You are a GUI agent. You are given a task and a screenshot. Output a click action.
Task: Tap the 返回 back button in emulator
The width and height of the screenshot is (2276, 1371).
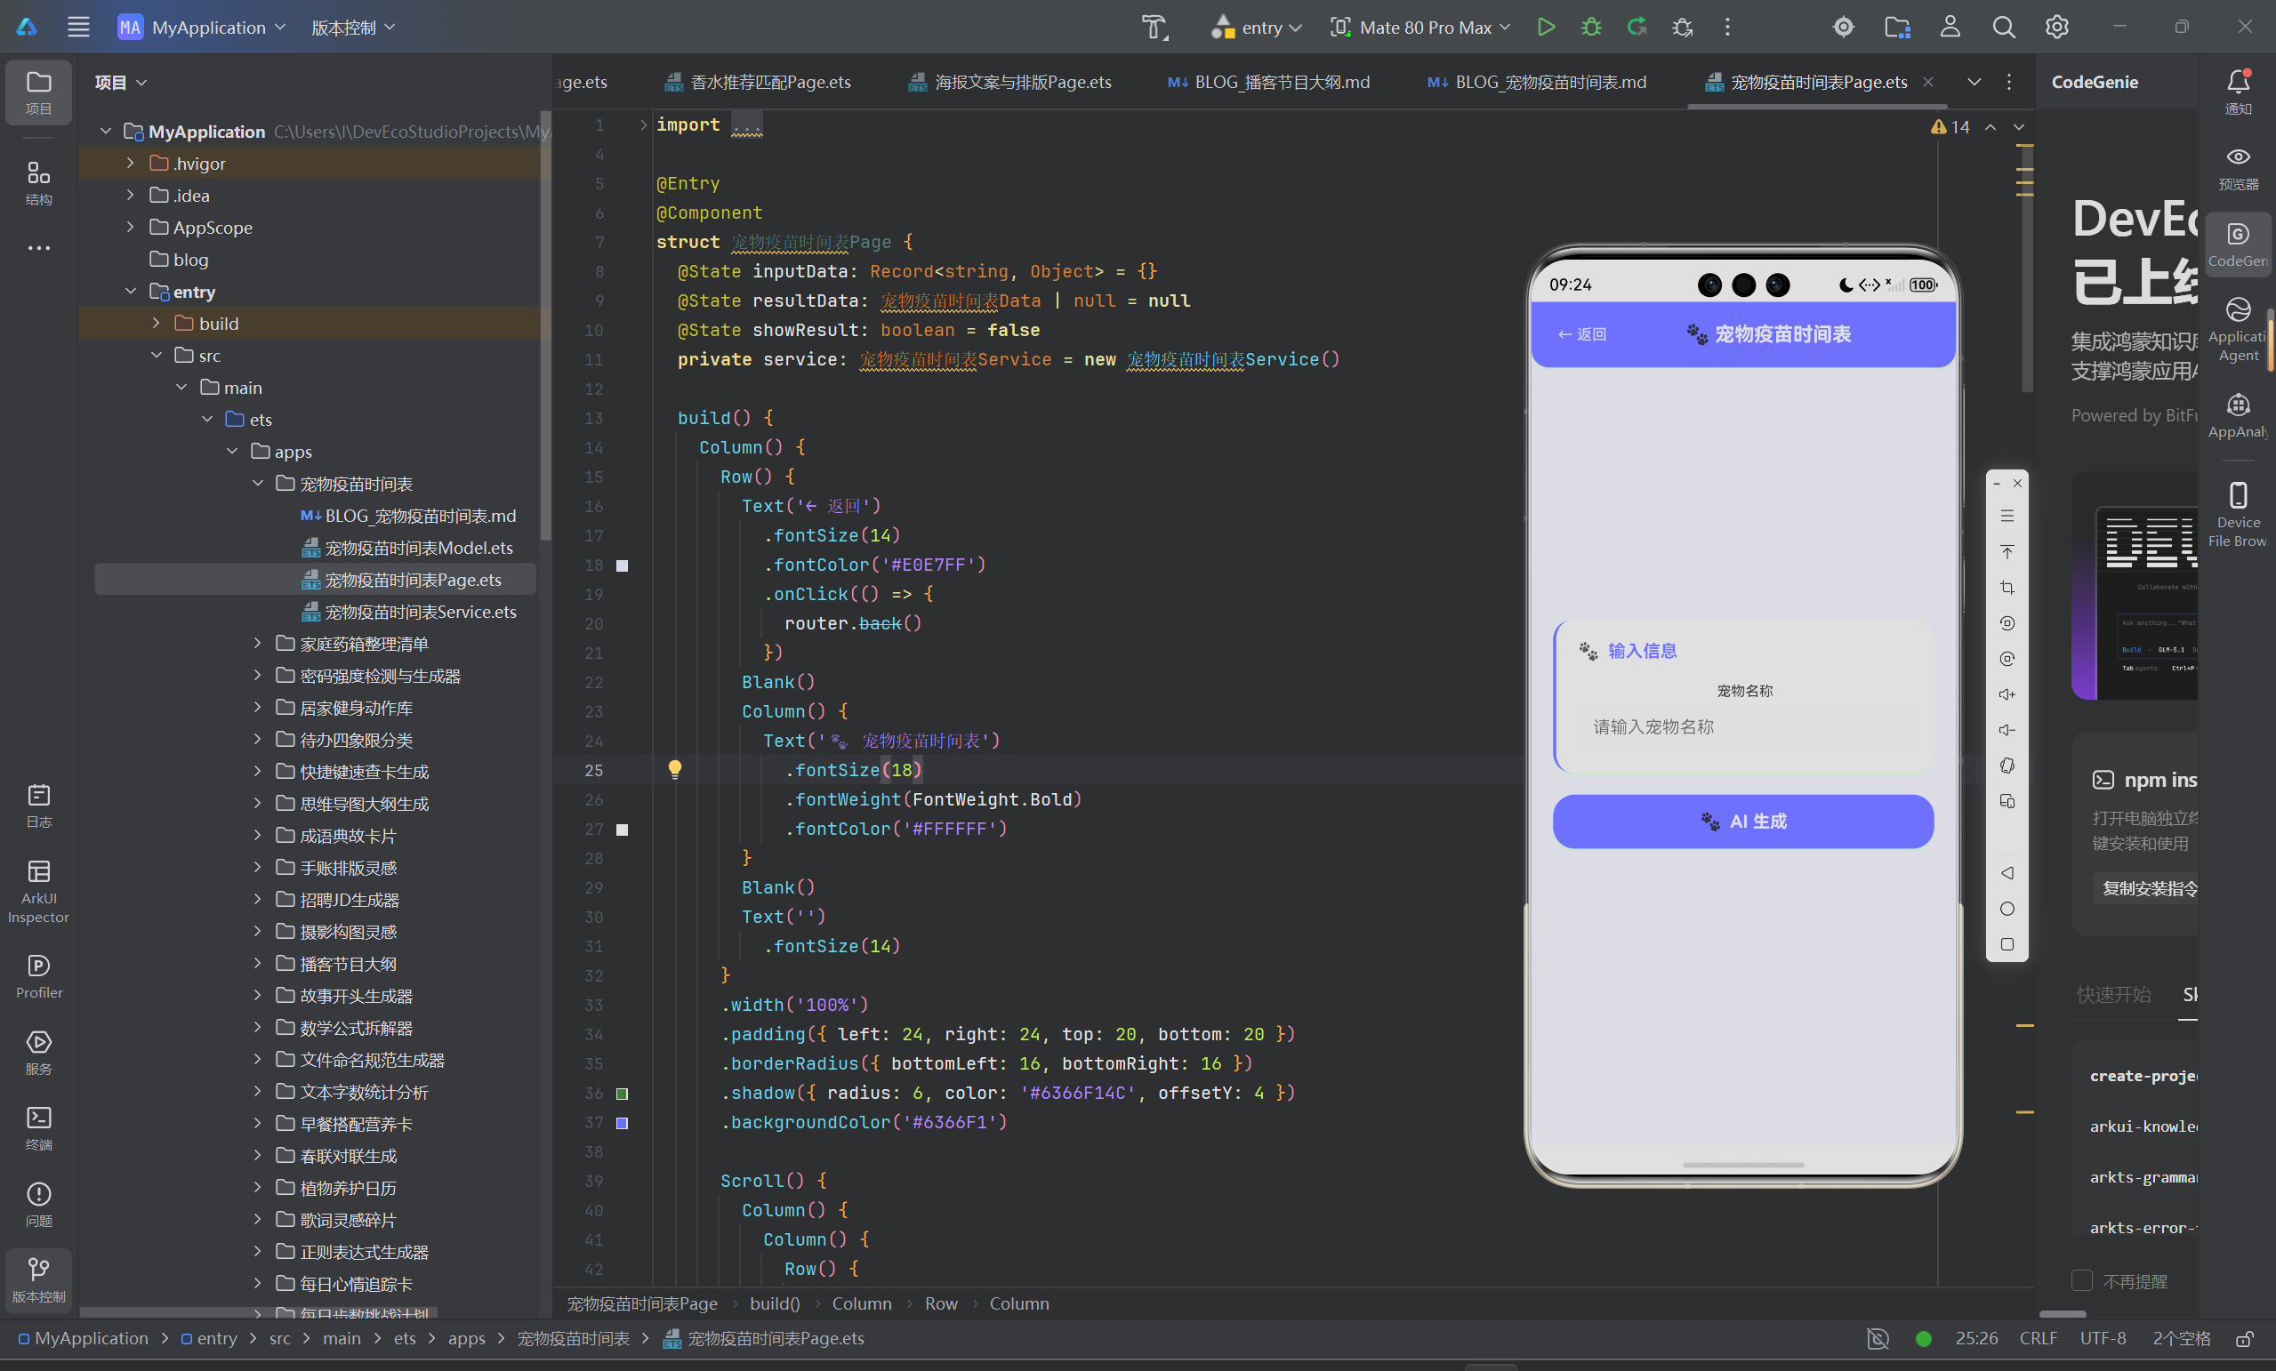(x=1581, y=334)
